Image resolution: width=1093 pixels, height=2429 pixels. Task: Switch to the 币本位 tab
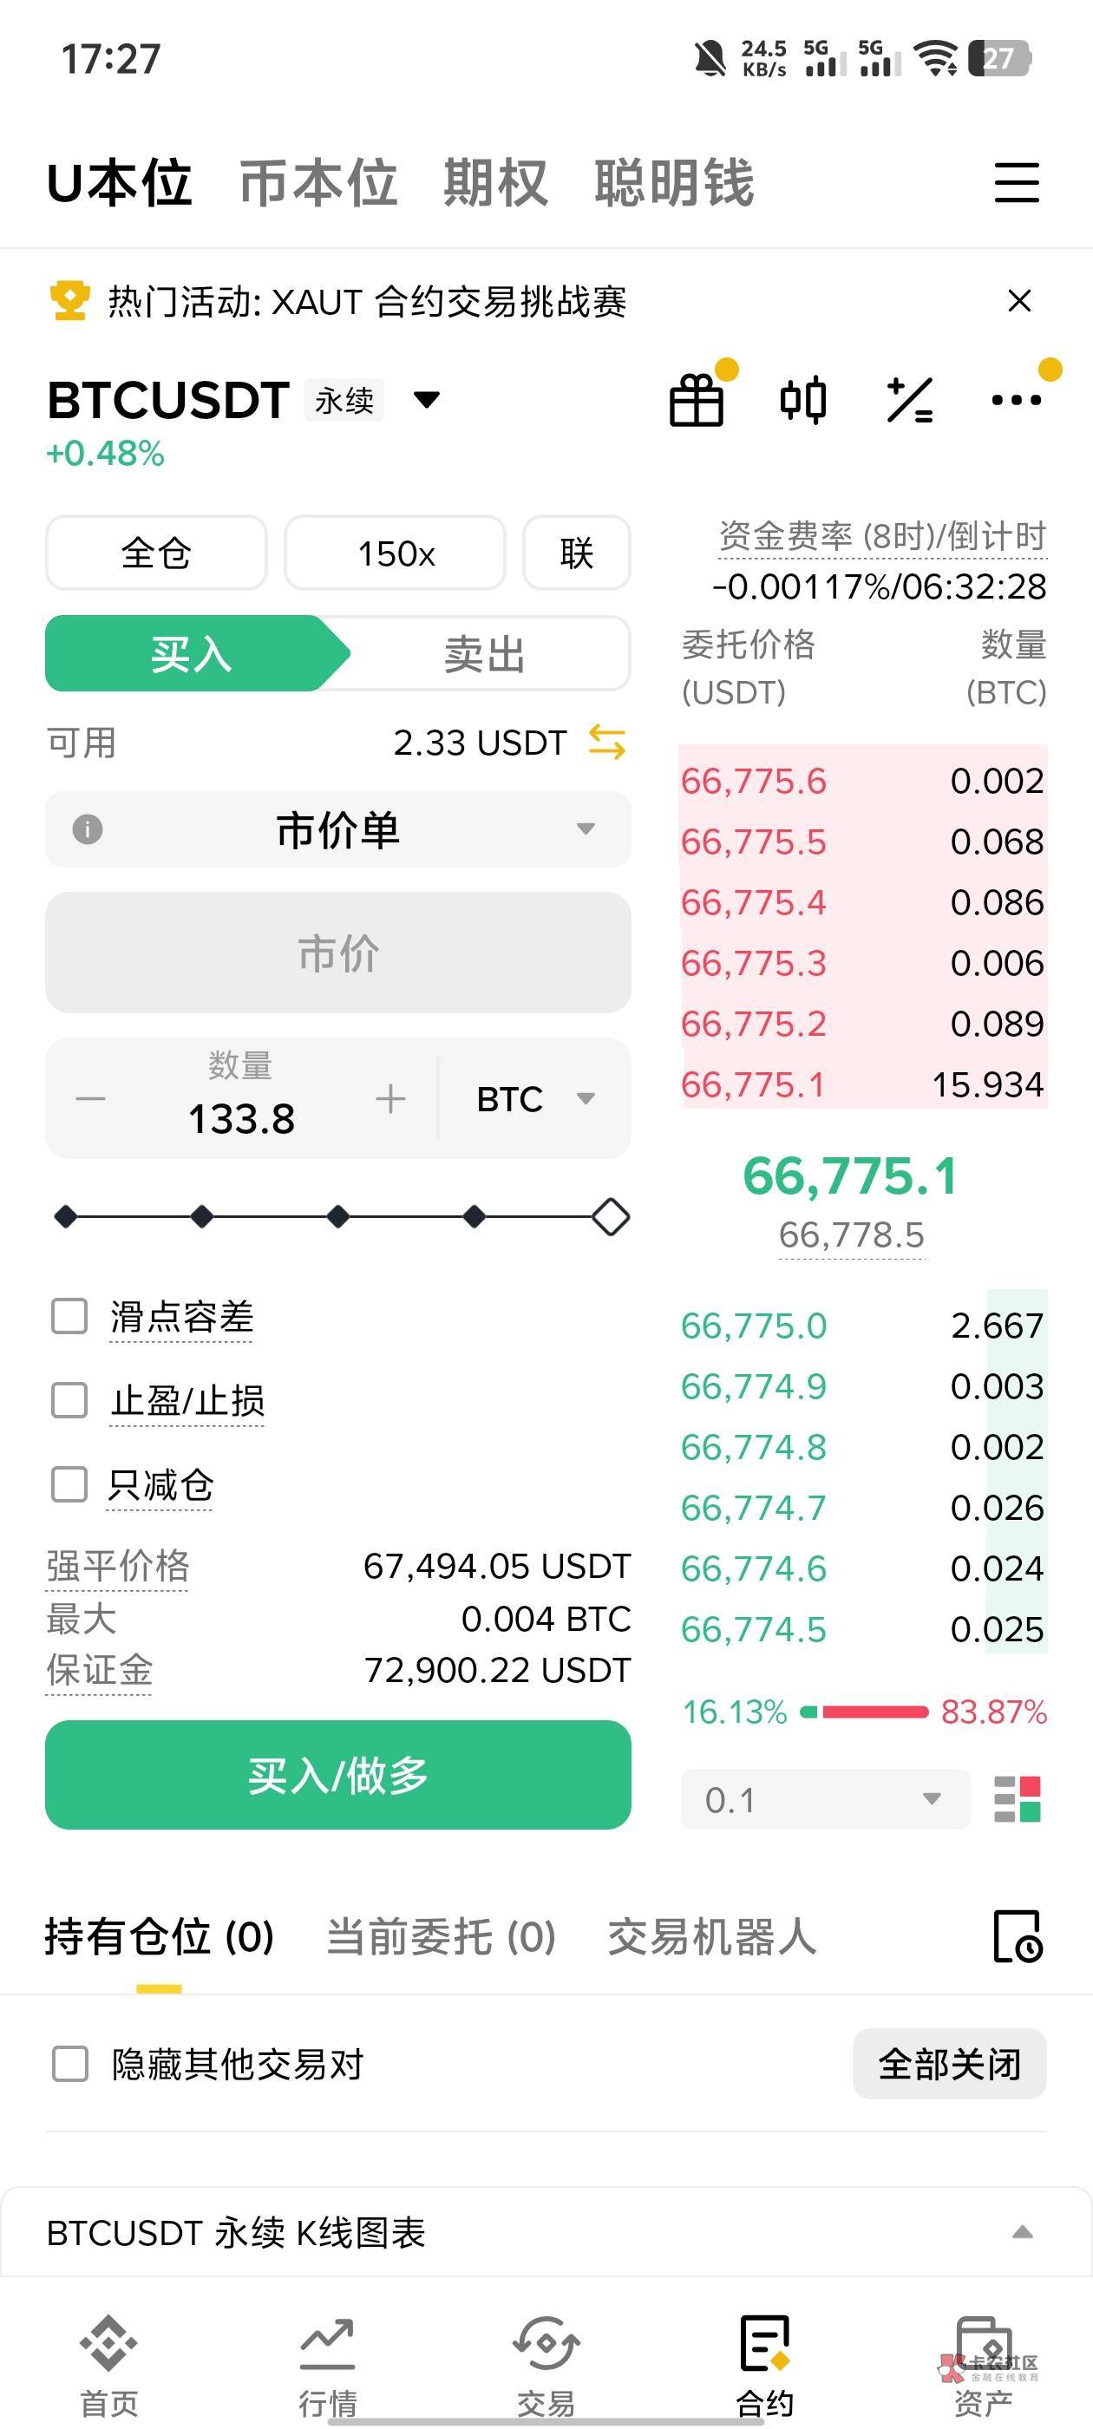317,183
